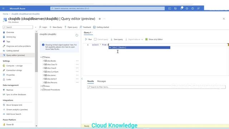Open more options for dbo.CumSum
The height and width of the screenshot is (129, 229).
77,72
